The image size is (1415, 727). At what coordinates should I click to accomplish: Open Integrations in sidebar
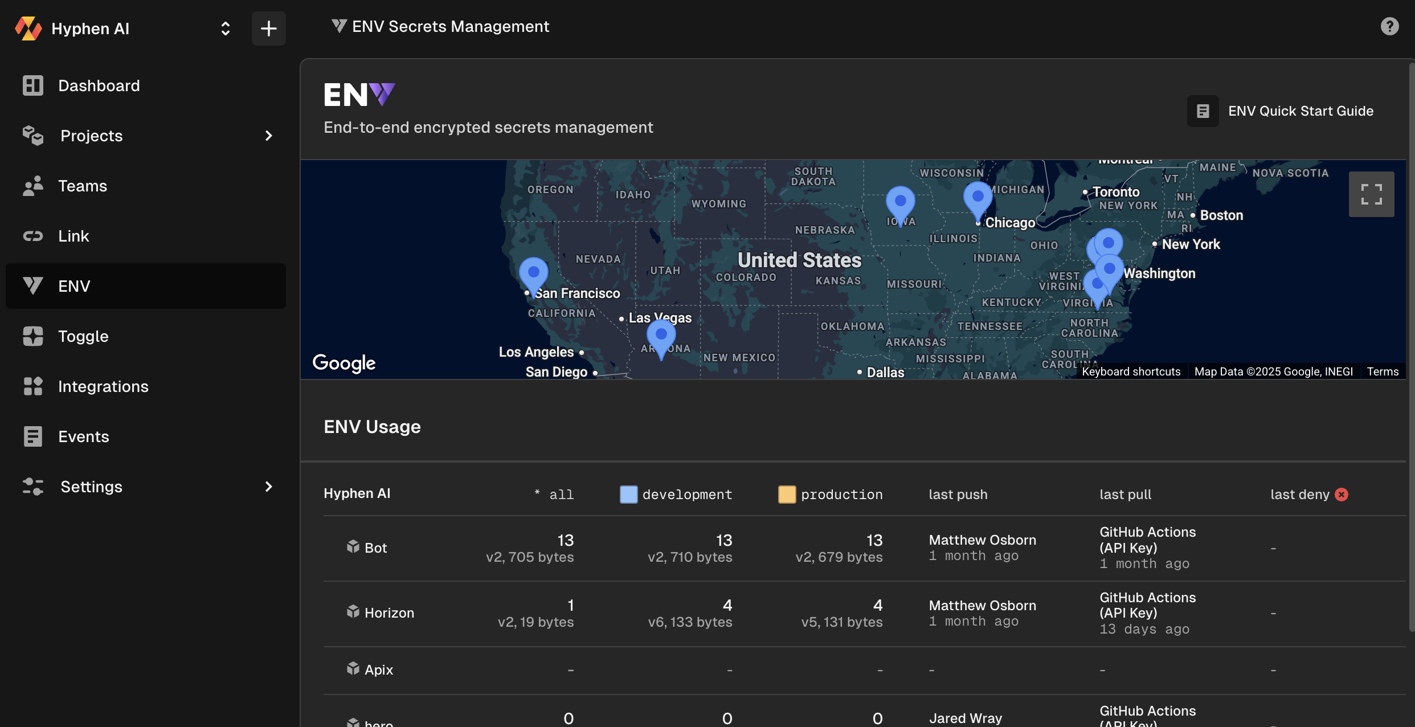point(146,386)
